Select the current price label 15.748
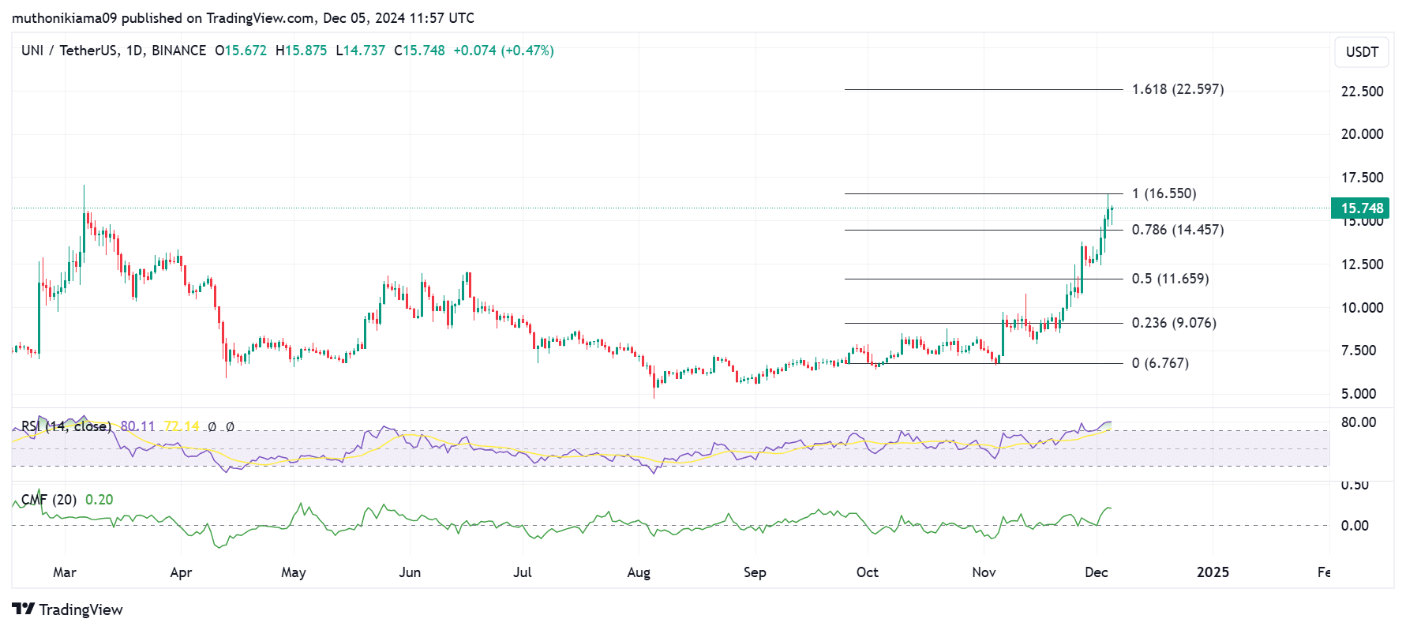 [1360, 208]
